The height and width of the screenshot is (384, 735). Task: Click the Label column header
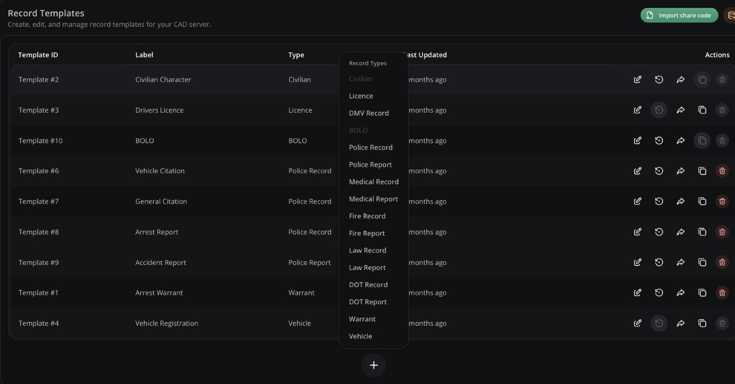pos(144,55)
